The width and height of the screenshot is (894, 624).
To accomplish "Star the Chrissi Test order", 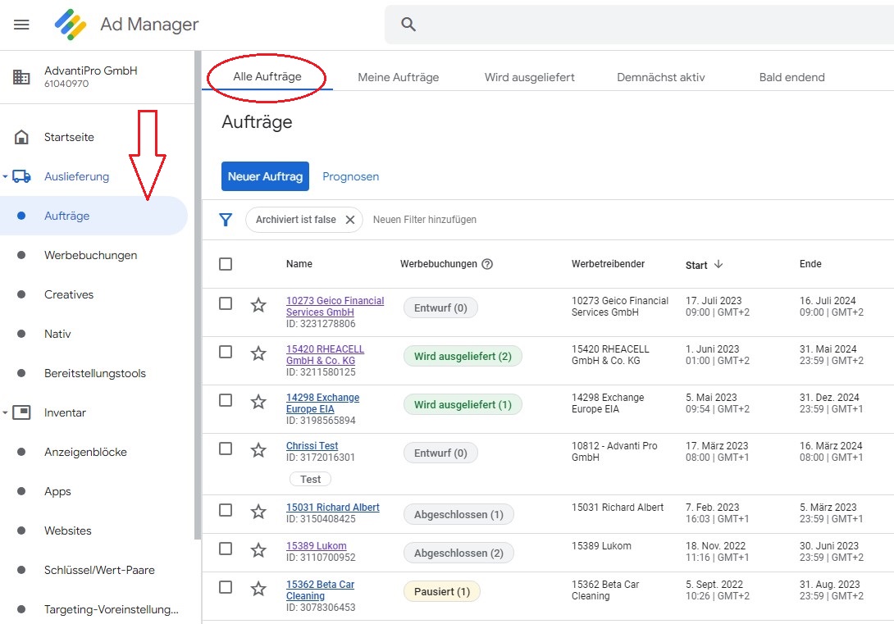I will click(258, 450).
